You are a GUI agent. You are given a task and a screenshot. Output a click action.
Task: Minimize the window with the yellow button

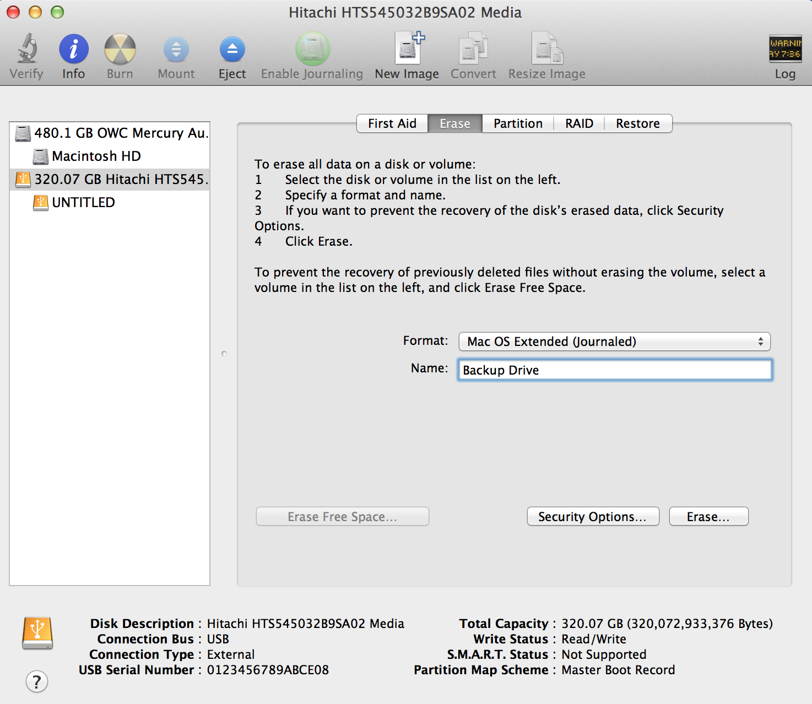click(35, 12)
